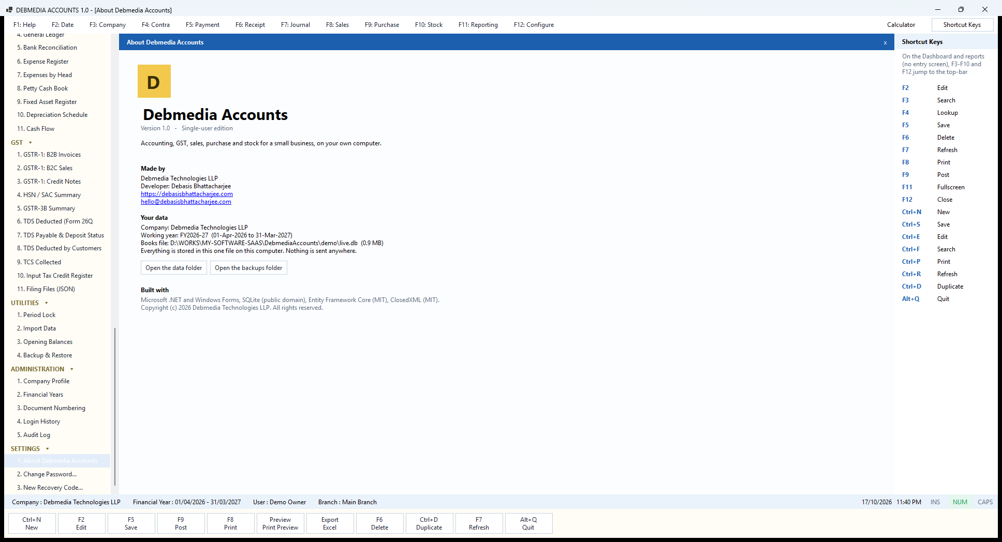Click the yellow D logo icon

(x=154, y=81)
